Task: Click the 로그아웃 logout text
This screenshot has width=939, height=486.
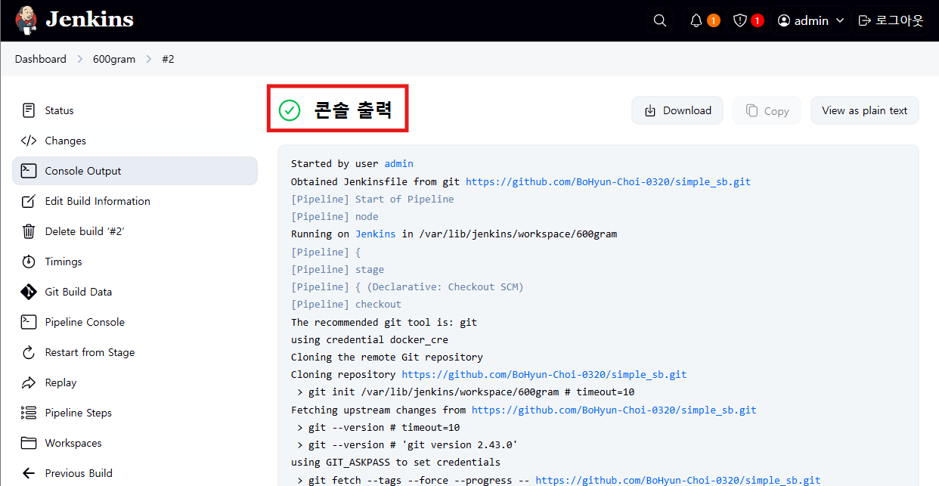Action: [900, 20]
